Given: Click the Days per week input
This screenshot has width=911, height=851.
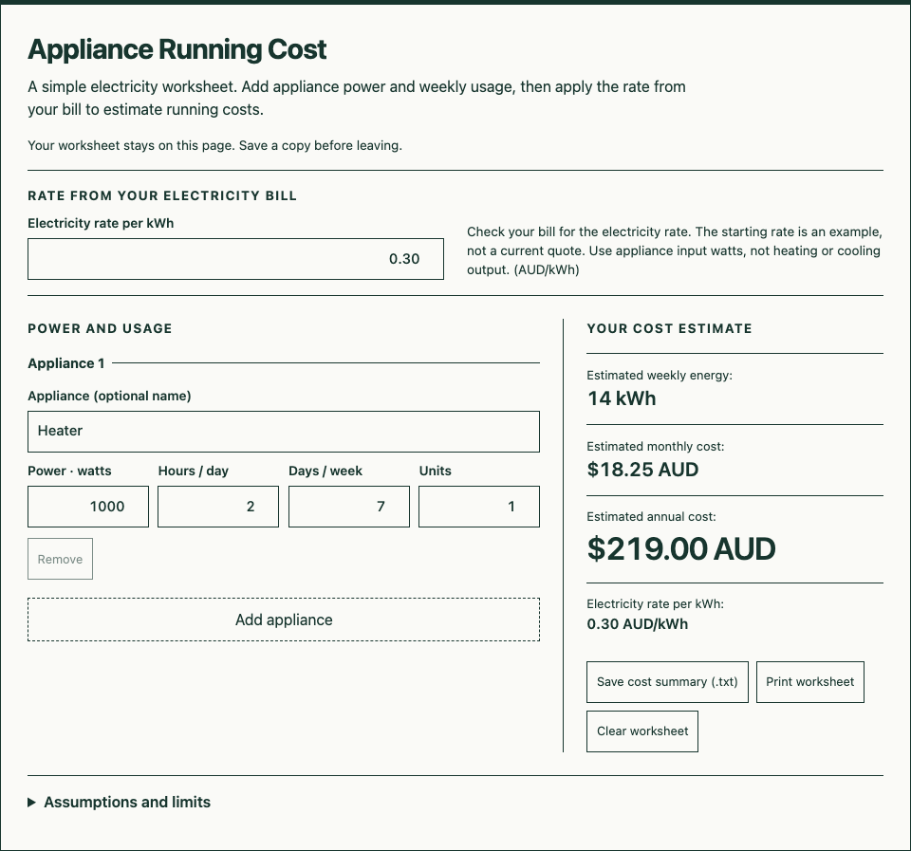Looking at the screenshot, I should point(349,507).
